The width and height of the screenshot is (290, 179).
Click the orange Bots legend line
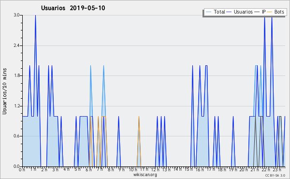[270, 12]
